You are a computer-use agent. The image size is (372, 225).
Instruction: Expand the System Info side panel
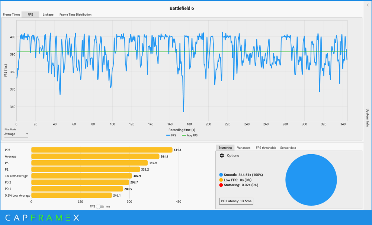pyautogui.click(x=368, y=118)
